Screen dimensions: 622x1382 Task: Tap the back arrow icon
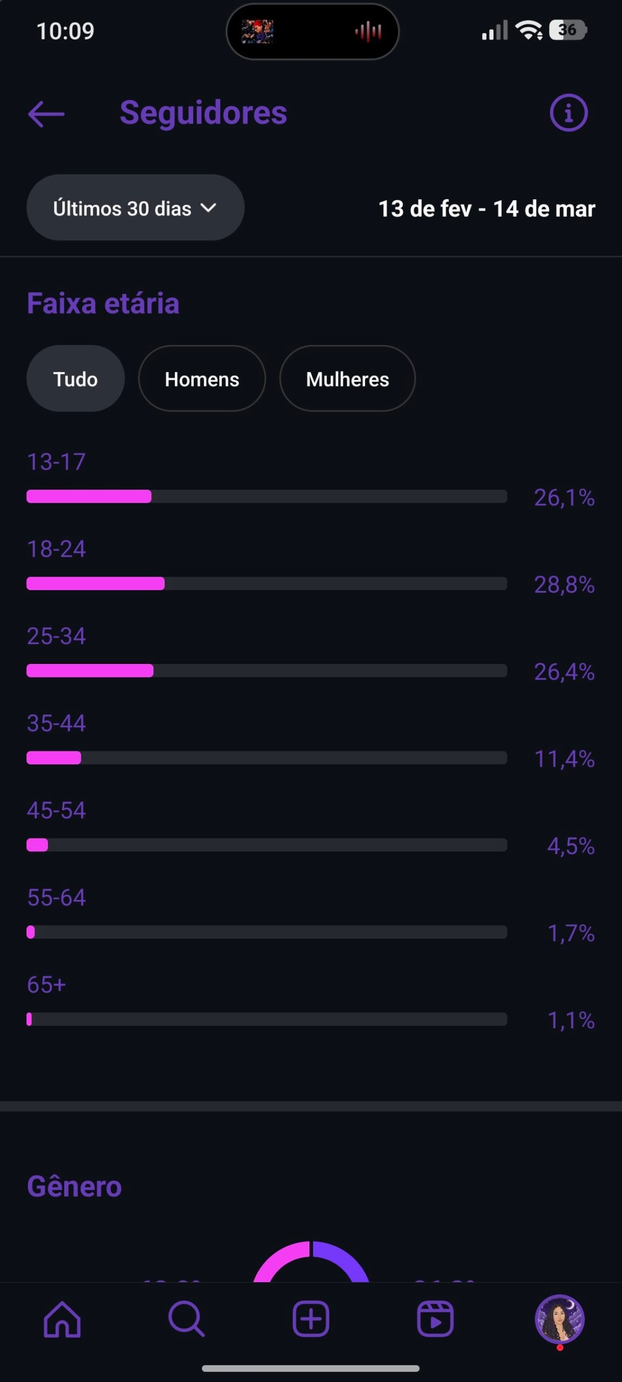tap(46, 114)
